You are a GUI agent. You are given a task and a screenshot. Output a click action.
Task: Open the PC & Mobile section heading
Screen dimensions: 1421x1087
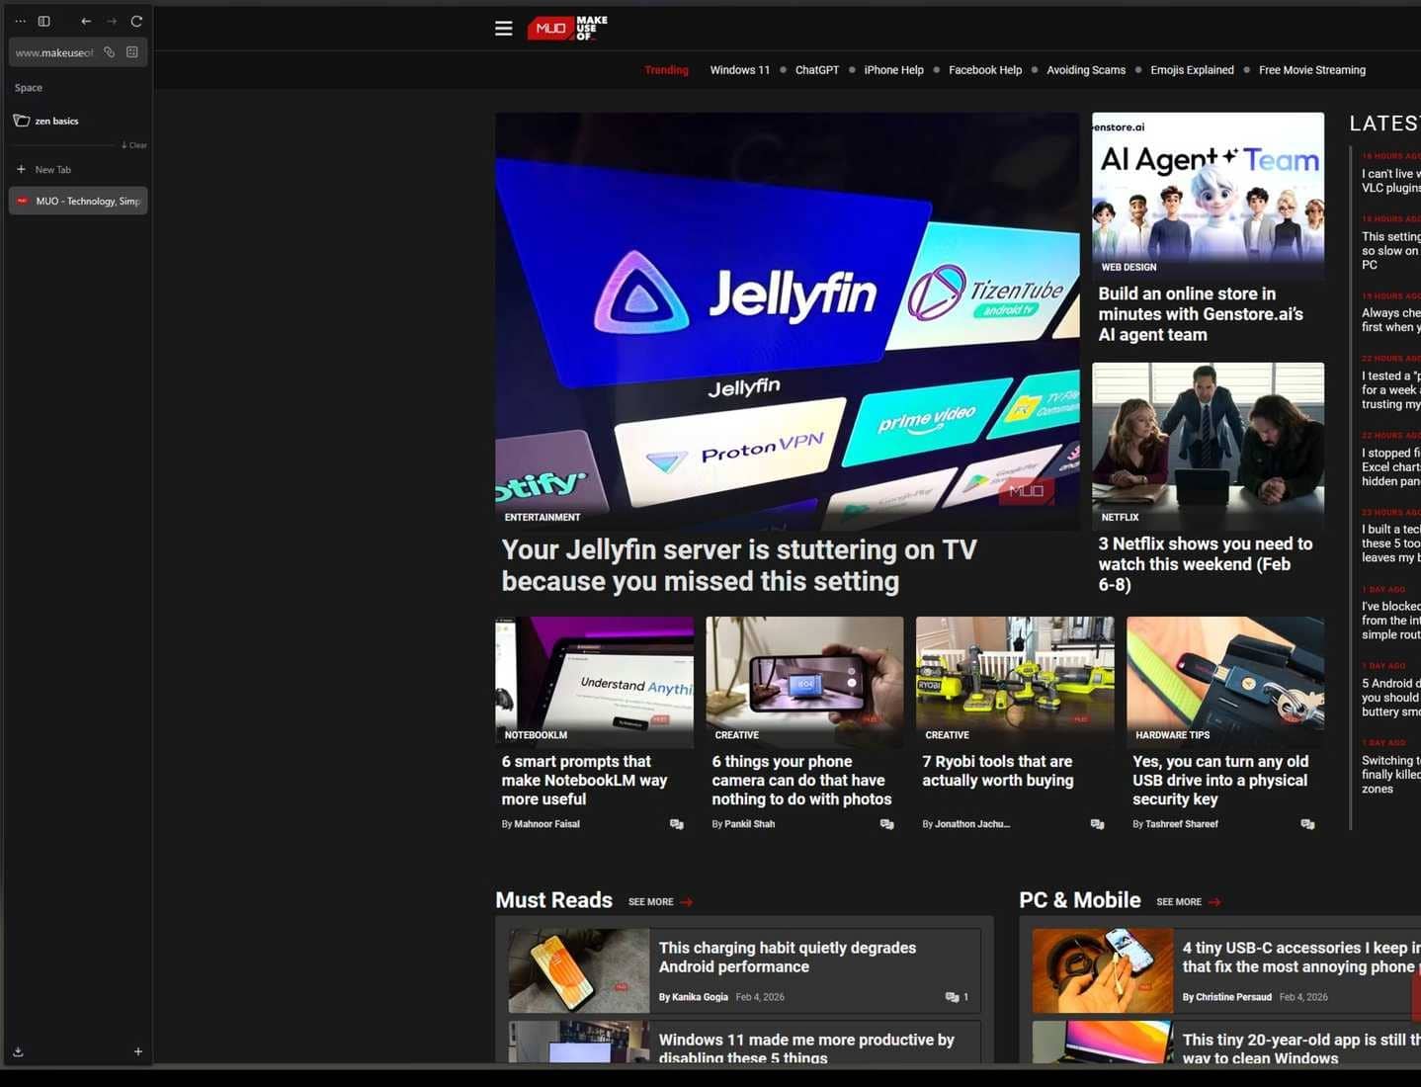1079,900
